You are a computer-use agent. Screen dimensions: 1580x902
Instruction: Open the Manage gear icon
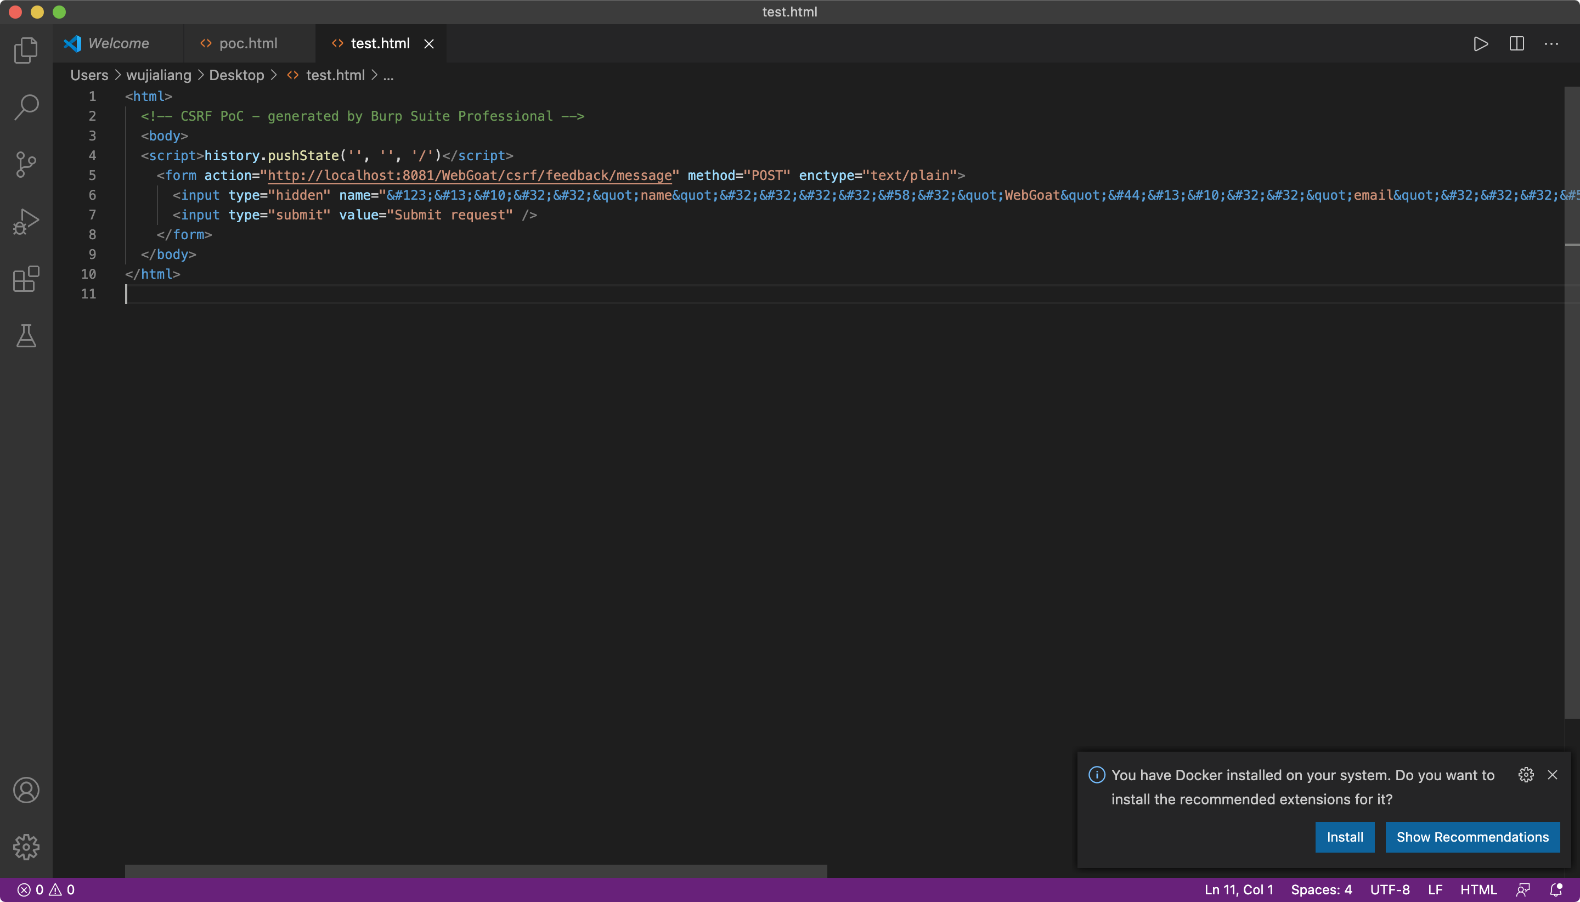click(26, 847)
